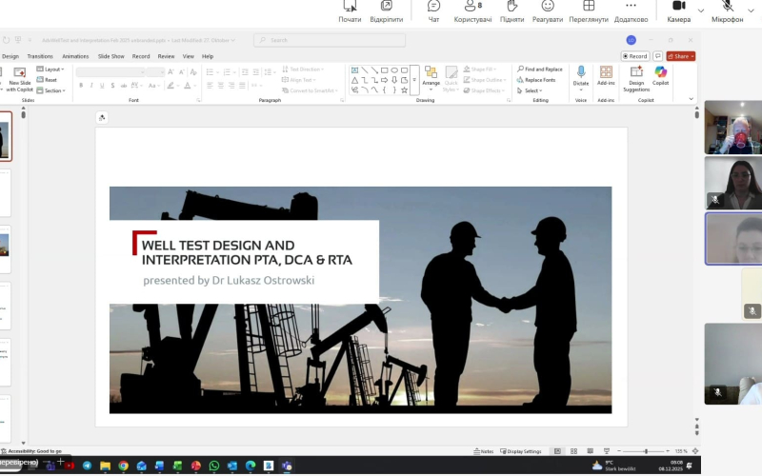Open the Slide Show tab
Screen dimensions: 762x476
[110, 56]
